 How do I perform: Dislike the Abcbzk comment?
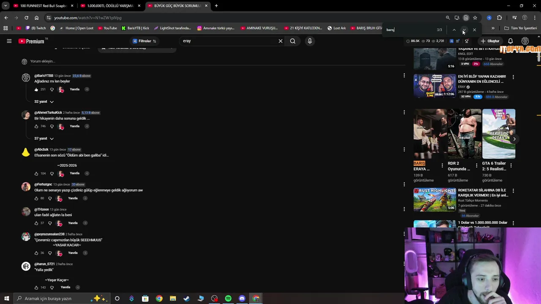(52, 174)
